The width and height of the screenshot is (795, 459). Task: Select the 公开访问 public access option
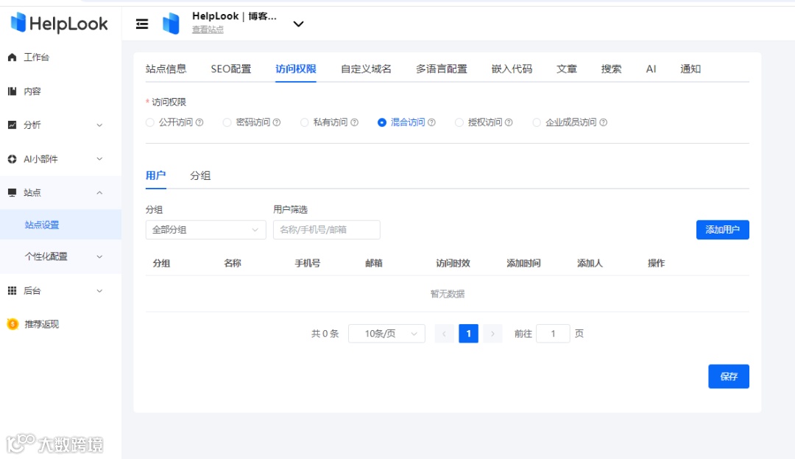149,122
